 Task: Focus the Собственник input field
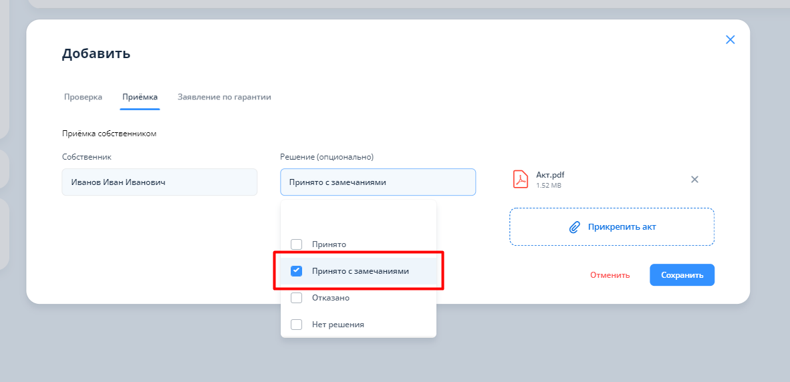[x=159, y=182]
